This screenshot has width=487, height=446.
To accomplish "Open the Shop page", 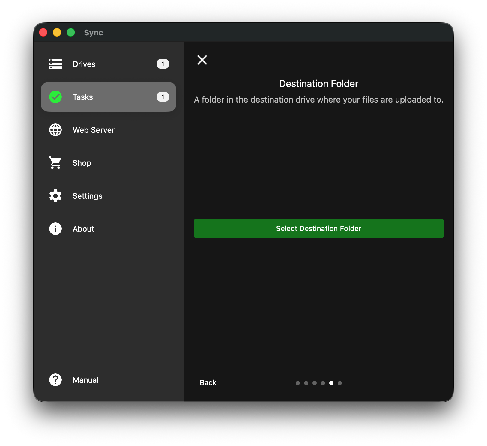I will [82, 163].
